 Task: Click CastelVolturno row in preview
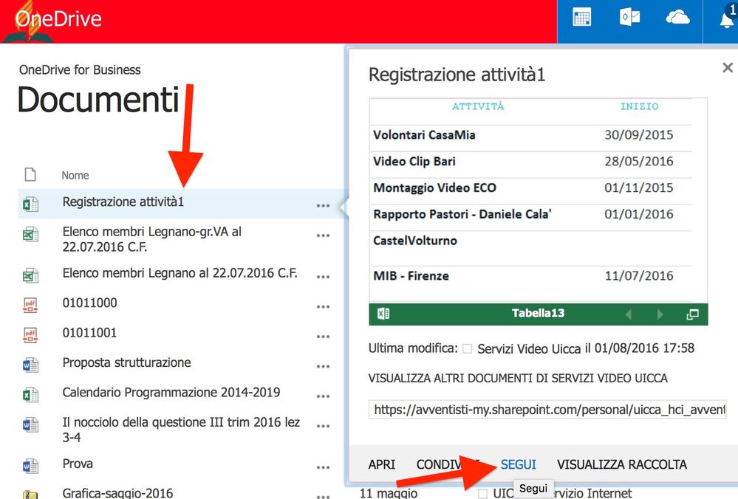point(531,248)
